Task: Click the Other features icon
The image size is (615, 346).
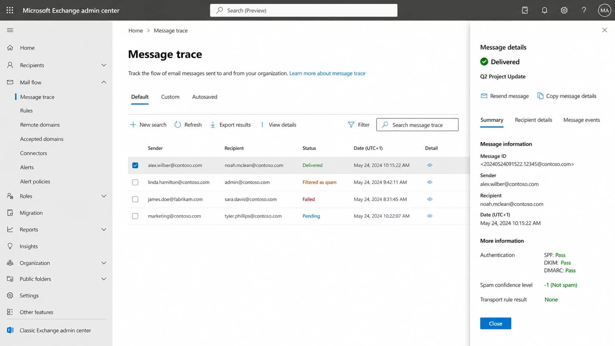Action: coord(10,312)
